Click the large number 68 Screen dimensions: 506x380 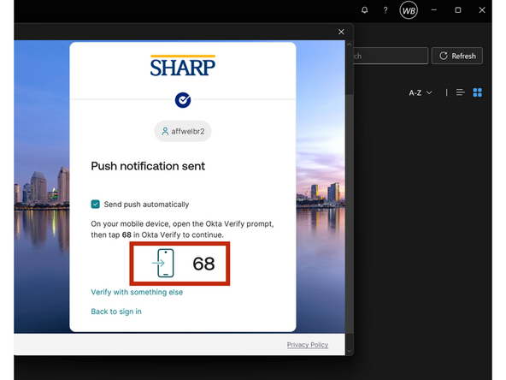(x=203, y=264)
